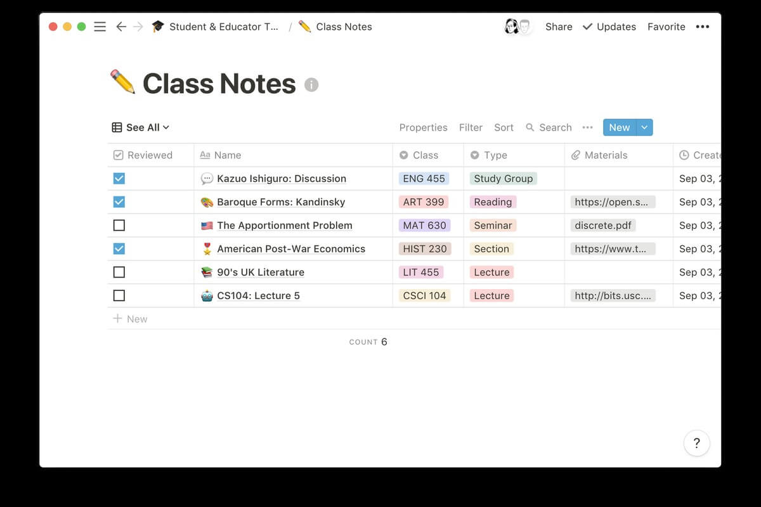Click the forward navigation arrow
This screenshot has width=761, height=507.
138,27
